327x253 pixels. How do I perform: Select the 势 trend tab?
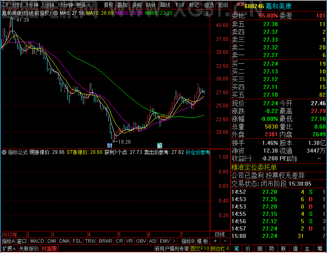[x=271, y=249]
